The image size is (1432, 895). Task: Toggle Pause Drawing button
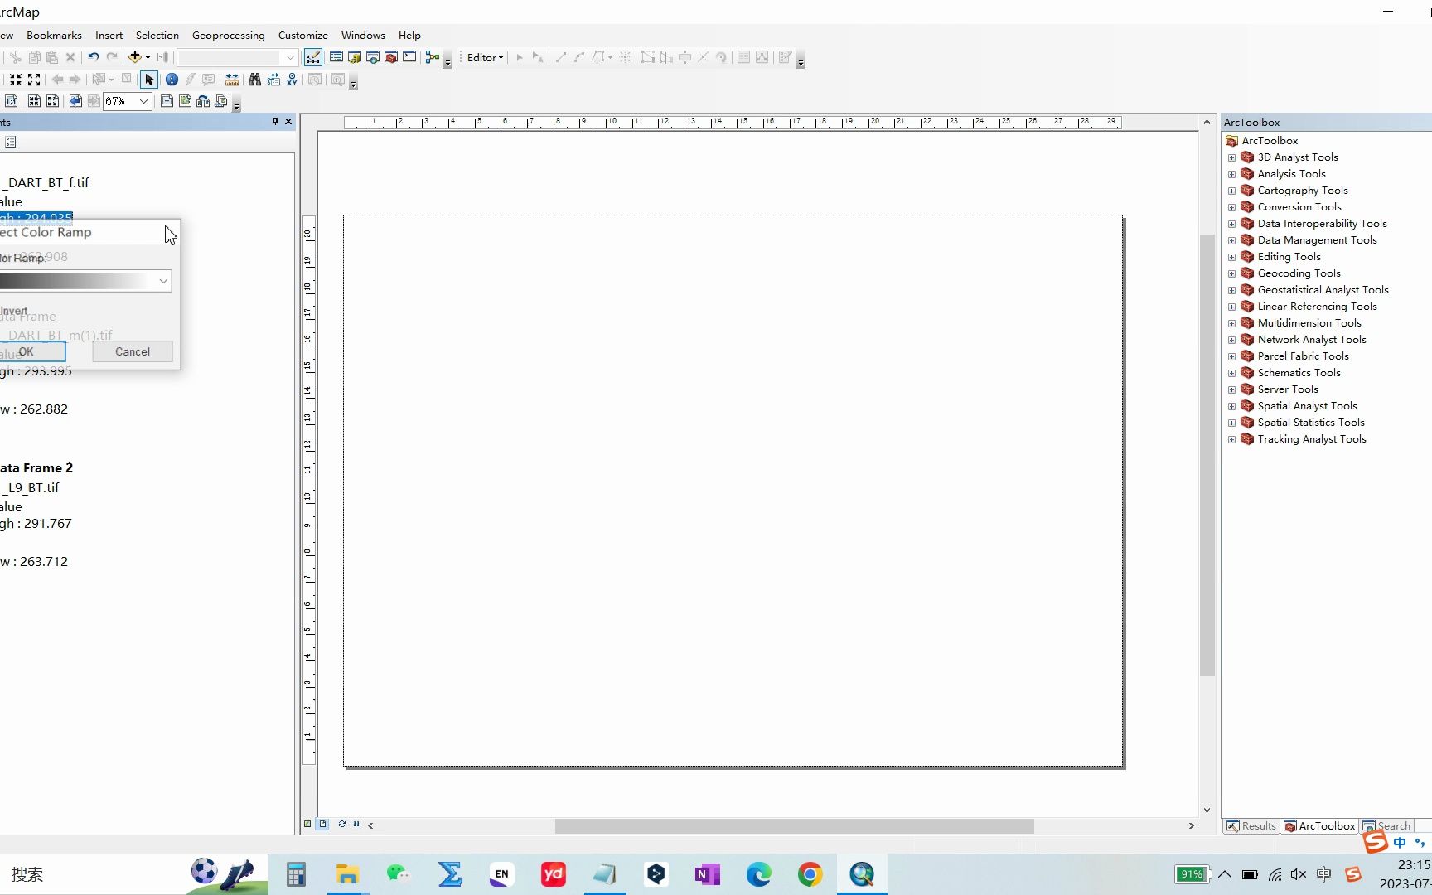pos(356,825)
